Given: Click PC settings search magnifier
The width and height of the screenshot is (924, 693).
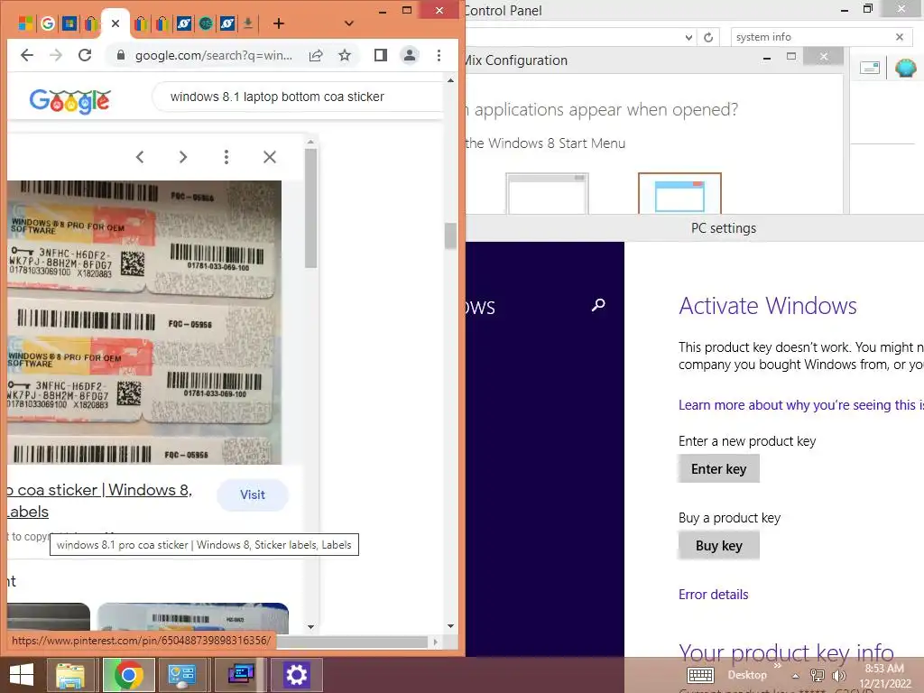Looking at the screenshot, I should tap(598, 305).
